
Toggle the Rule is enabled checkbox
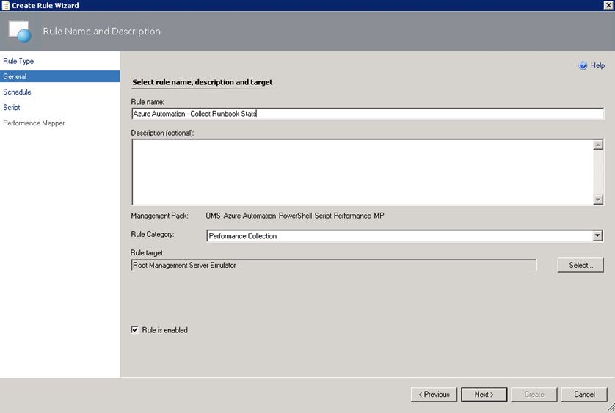(x=135, y=330)
